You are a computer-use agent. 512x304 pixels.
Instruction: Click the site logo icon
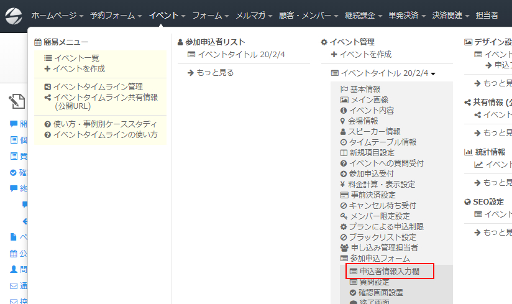tap(13, 15)
